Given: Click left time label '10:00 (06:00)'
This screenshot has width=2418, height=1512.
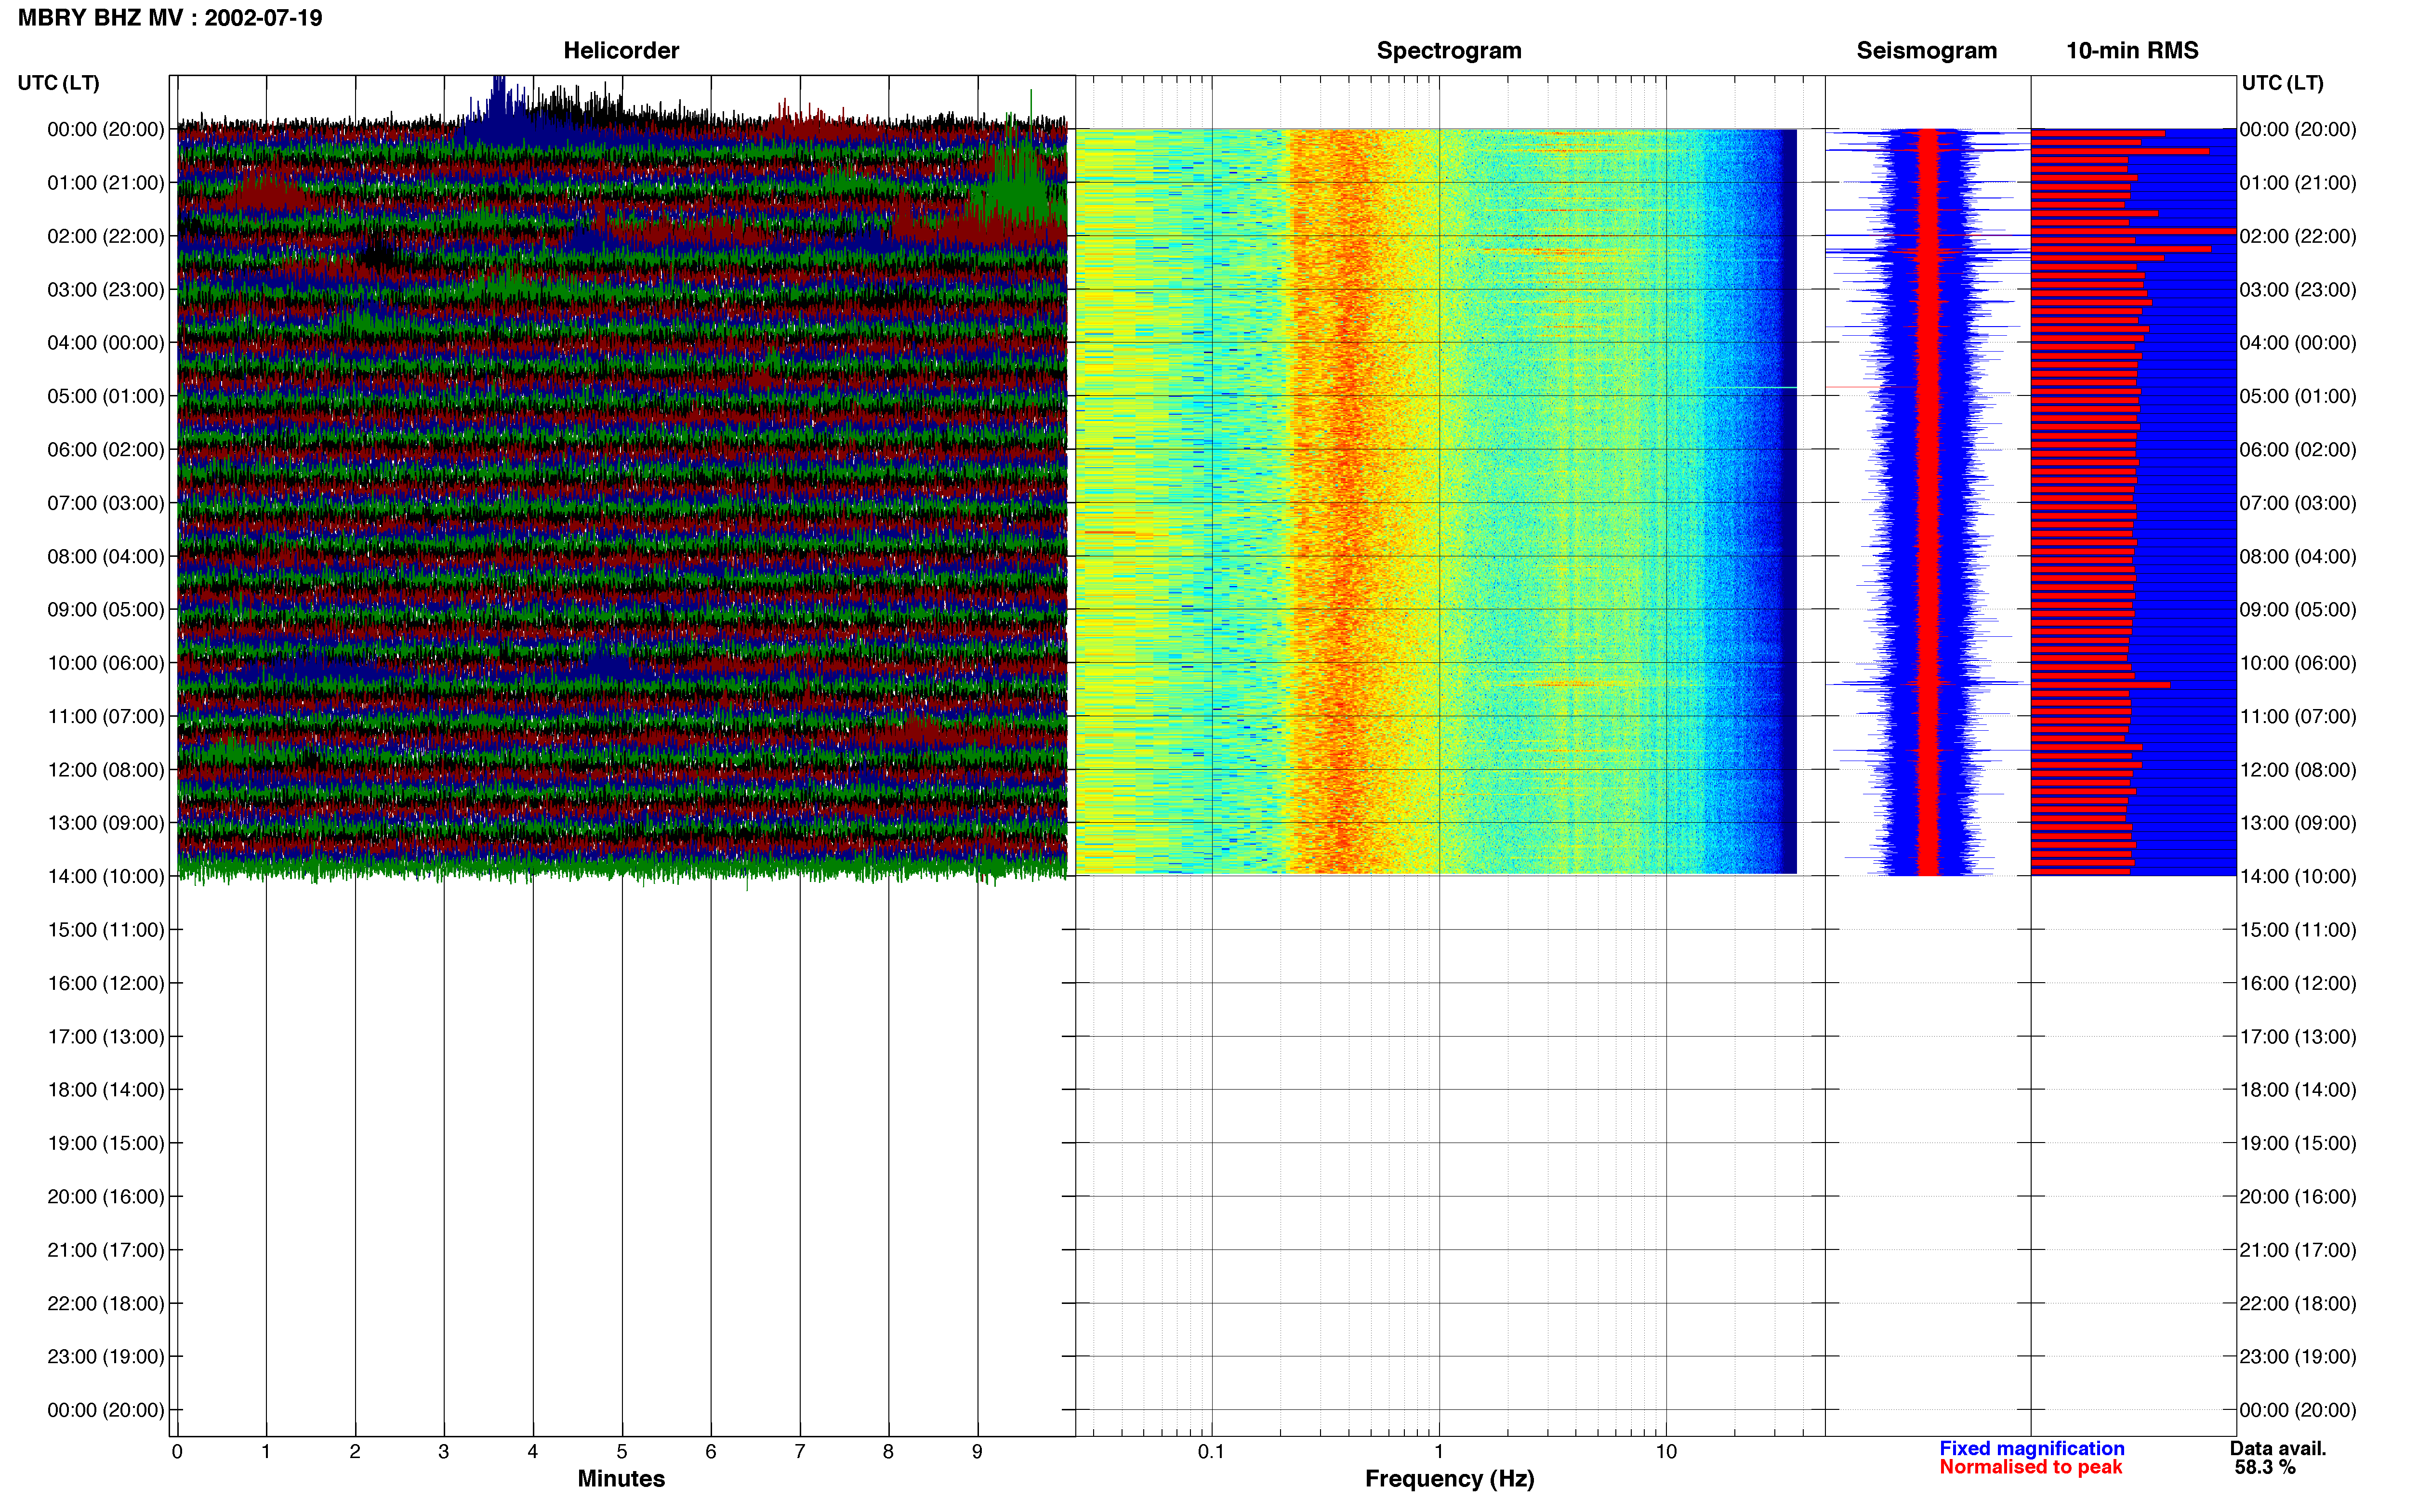Looking at the screenshot, I should point(106,663).
